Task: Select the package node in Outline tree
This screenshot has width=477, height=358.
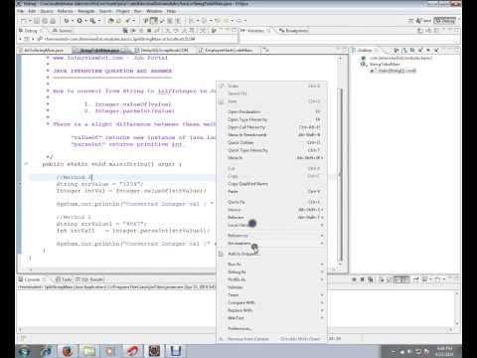Action: coord(397,58)
